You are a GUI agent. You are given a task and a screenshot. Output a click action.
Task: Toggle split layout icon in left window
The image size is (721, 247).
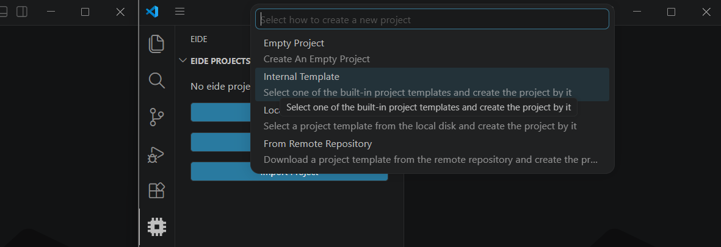pyautogui.click(x=21, y=12)
